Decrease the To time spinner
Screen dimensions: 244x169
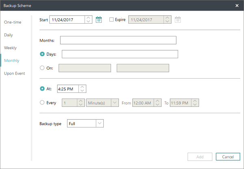pyautogui.click(x=195, y=105)
